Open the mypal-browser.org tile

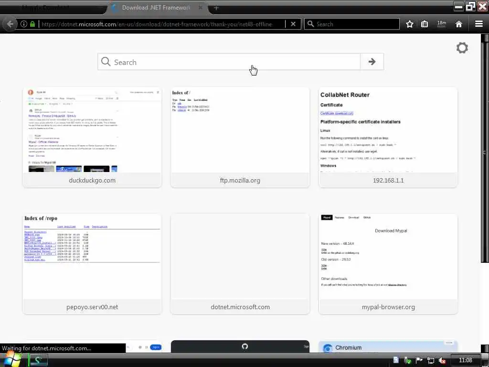click(388, 264)
